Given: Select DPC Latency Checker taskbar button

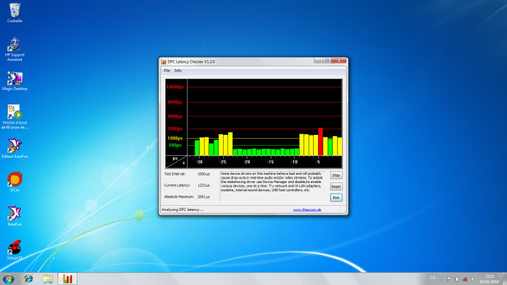Looking at the screenshot, I should 68,279.
